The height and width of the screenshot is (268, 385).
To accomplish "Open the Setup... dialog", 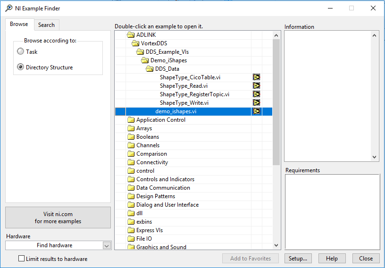I will pos(298,259).
